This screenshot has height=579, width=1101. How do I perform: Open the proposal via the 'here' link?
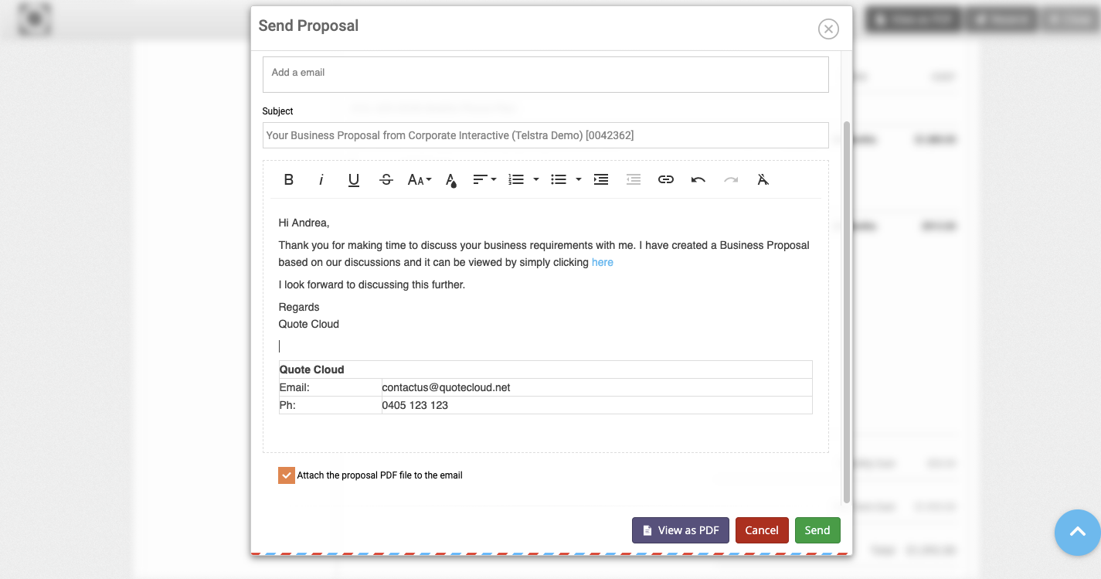602,262
